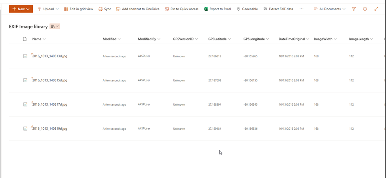Open the GPSLongitude column menu
Image resolution: width=386 pixels, height=178 pixels.
tap(256, 39)
